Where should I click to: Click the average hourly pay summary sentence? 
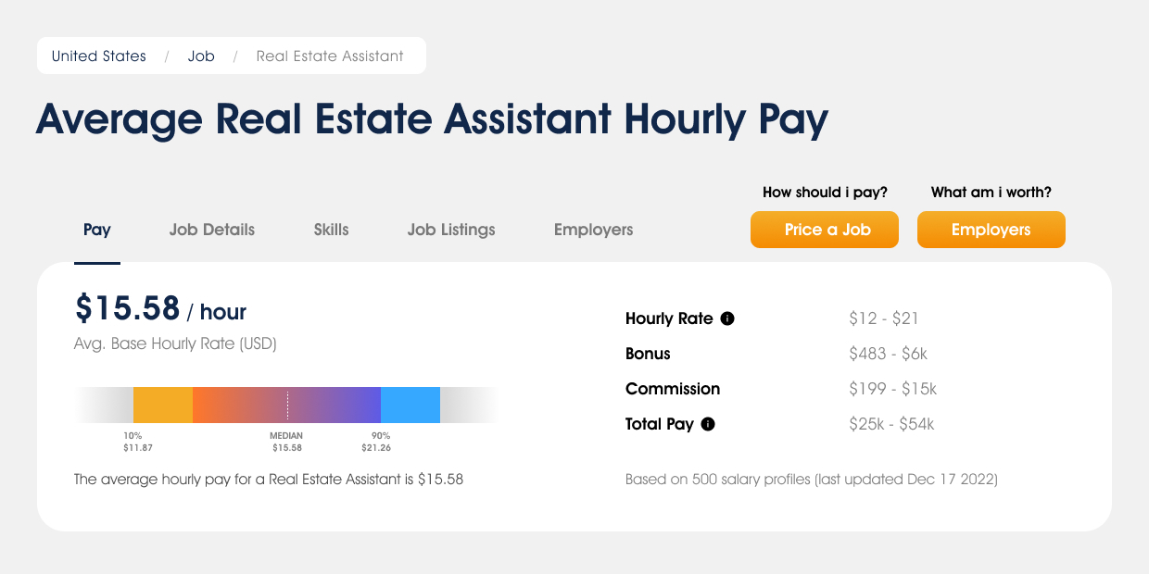pyautogui.click(x=268, y=480)
